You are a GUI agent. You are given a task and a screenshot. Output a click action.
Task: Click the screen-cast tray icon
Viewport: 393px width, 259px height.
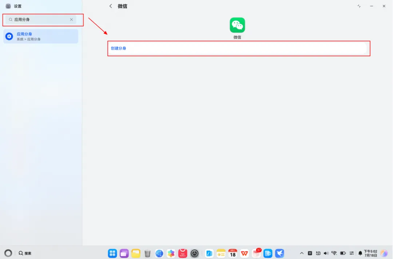pos(318,253)
